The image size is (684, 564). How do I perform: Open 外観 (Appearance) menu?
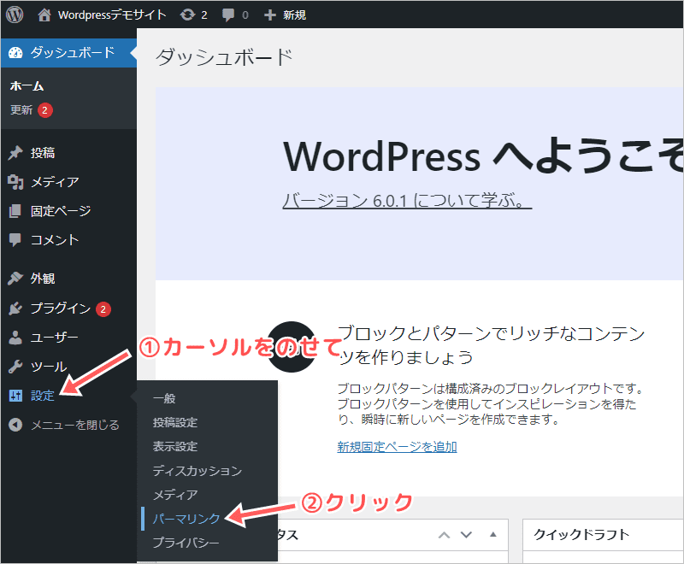pyautogui.click(x=43, y=279)
